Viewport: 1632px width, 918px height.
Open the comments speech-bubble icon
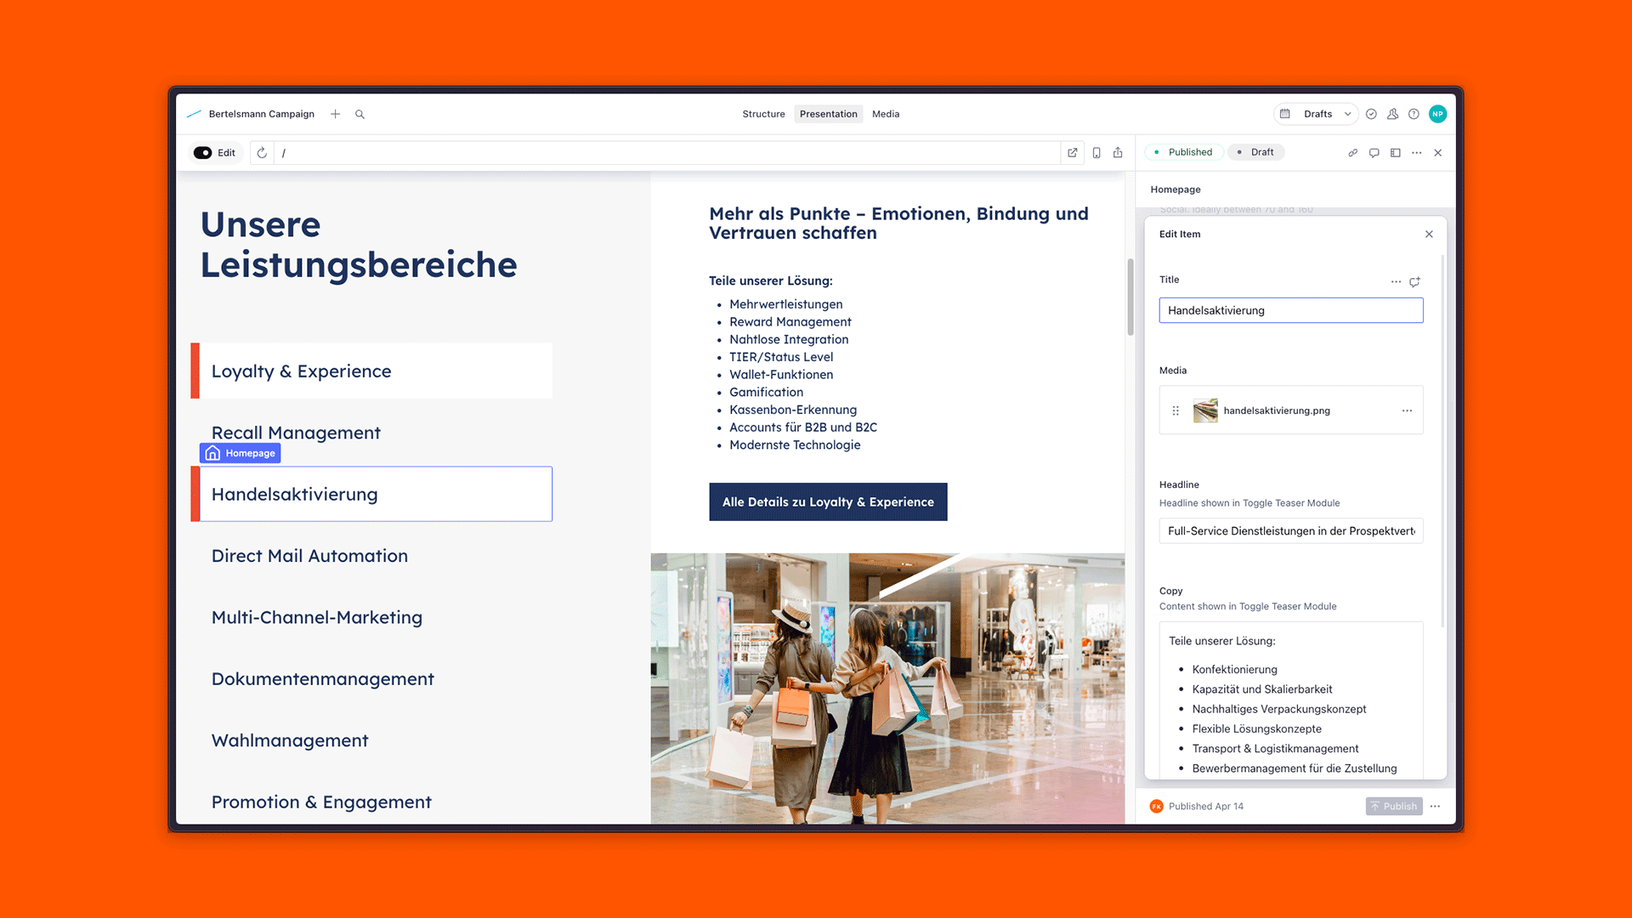(1374, 153)
